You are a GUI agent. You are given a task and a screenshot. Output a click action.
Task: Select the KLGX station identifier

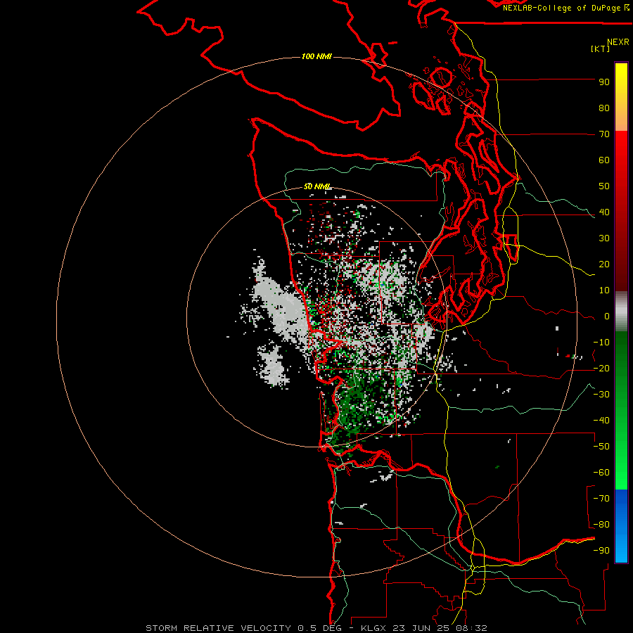[x=373, y=628]
